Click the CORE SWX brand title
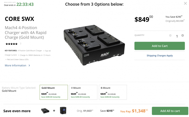The height and width of the screenshot is (117, 189). pyautogui.click(x=19, y=19)
